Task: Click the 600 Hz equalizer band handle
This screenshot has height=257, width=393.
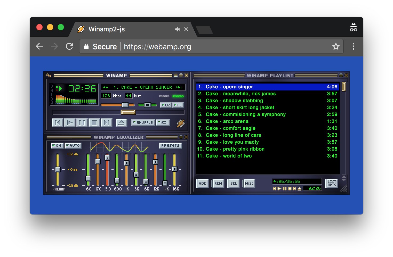Action: coord(117,181)
